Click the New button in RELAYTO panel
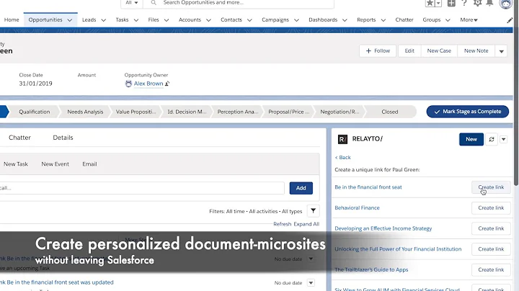Viewport: 519px width, 291px height. tap(471, 139)
